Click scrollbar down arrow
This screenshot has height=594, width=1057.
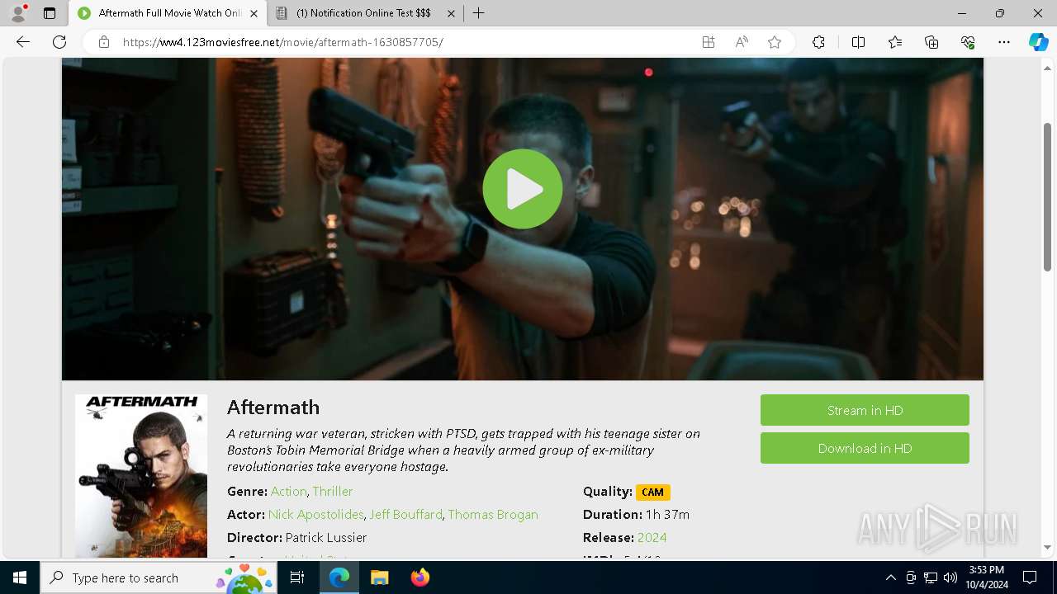tap(1048, 548)
